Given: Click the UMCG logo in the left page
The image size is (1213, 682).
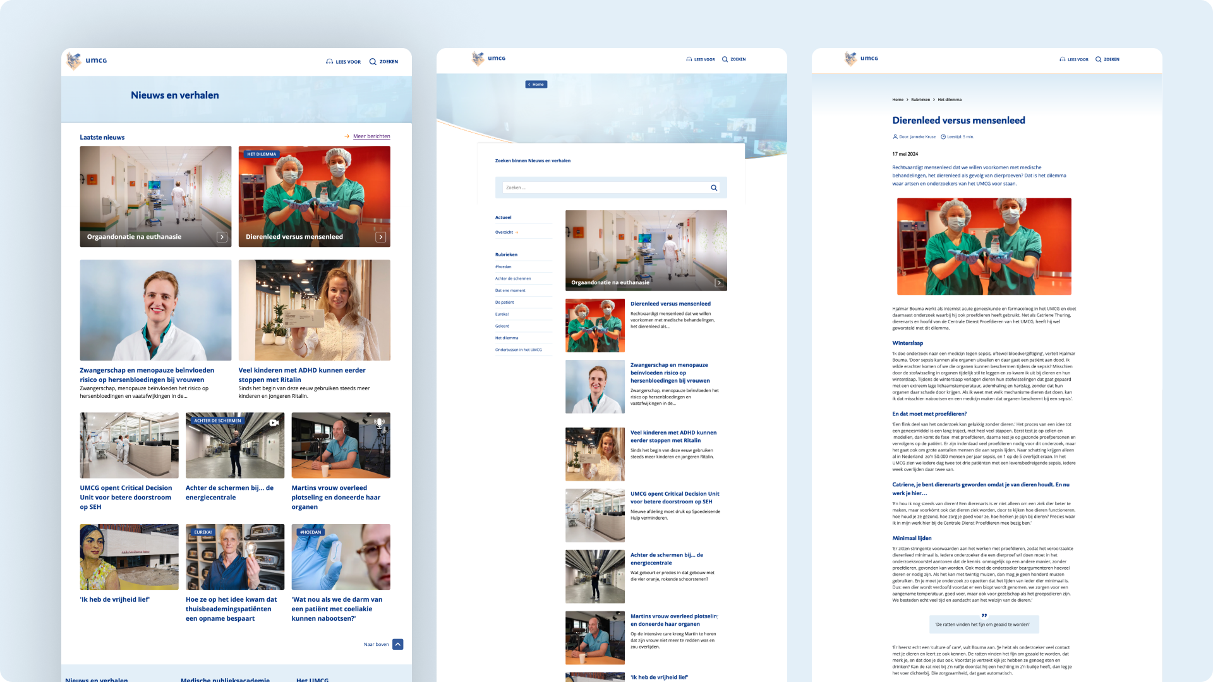Looking at the screenshot, I should click(x=87, y=61).
